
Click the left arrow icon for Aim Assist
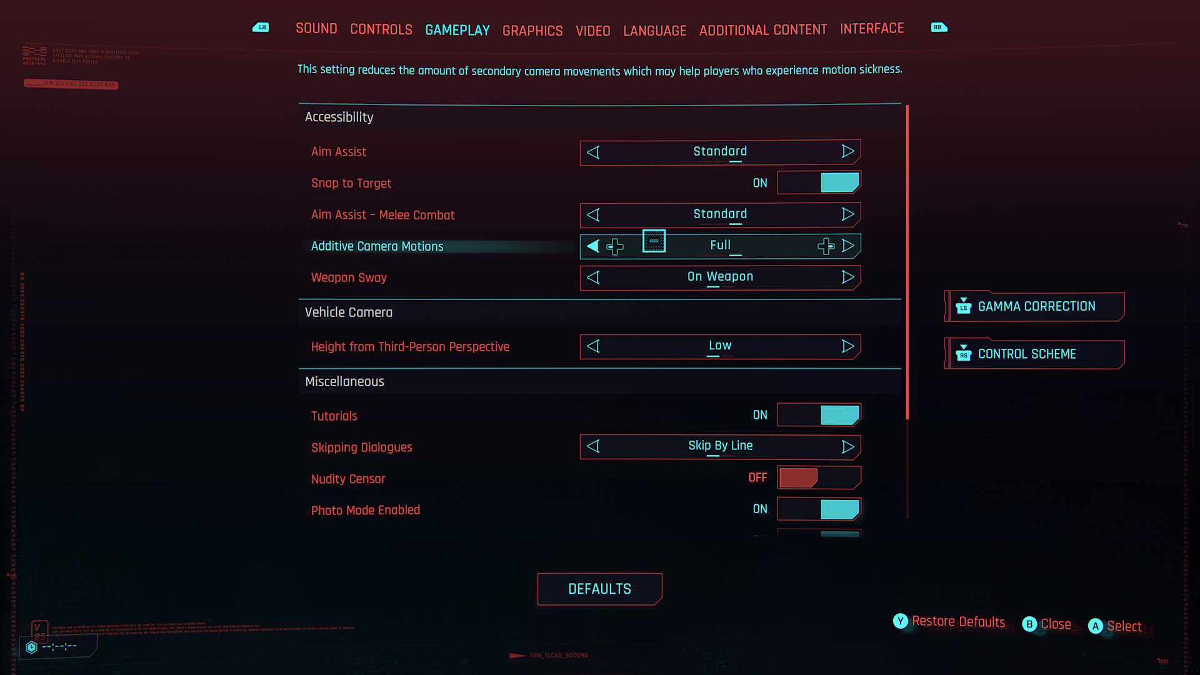coord(593,151)
